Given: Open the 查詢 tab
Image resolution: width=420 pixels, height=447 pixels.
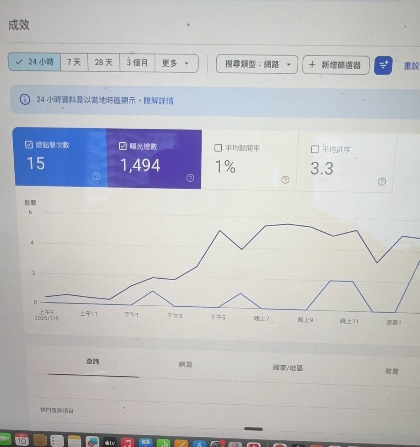Looking at the screenshot, I should pos(93,361).
